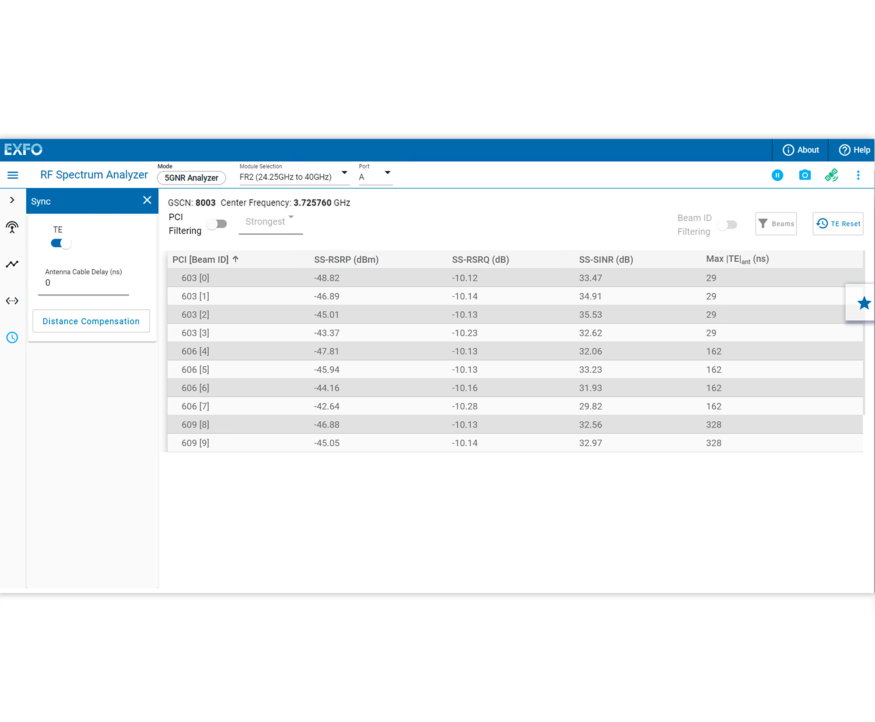Enable the PCI Filtering toggle

coord(217,224)
